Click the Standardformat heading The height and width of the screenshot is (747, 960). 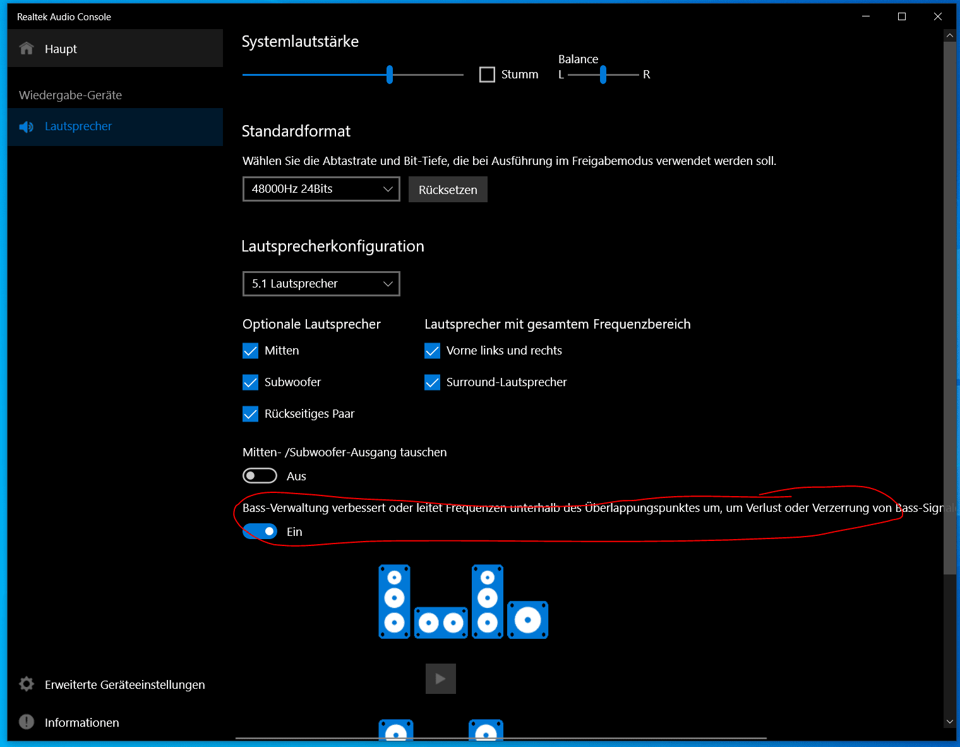tap(296, 131)
